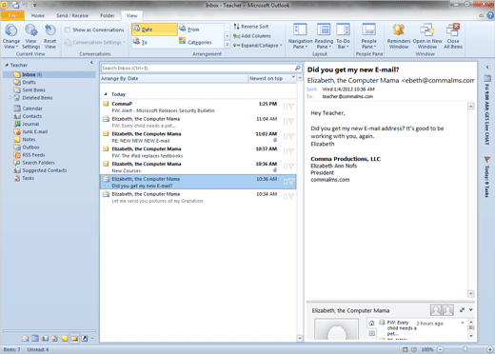Click the Search Inbox field
The image size is (495, 354).
point(198,69)
